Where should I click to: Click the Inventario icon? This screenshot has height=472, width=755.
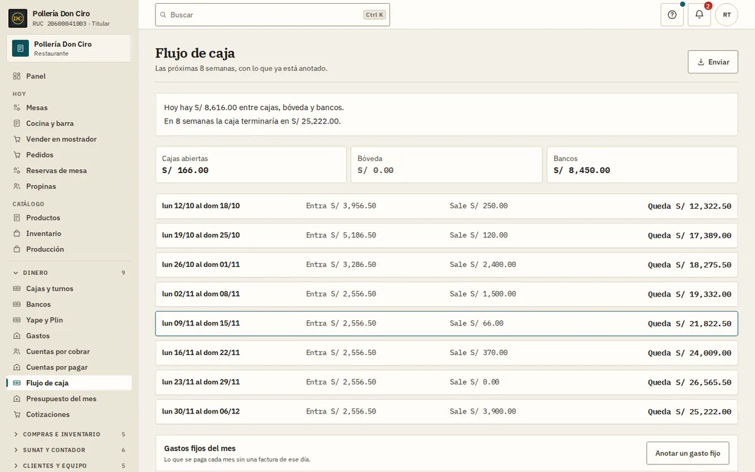tap(16, 233)
